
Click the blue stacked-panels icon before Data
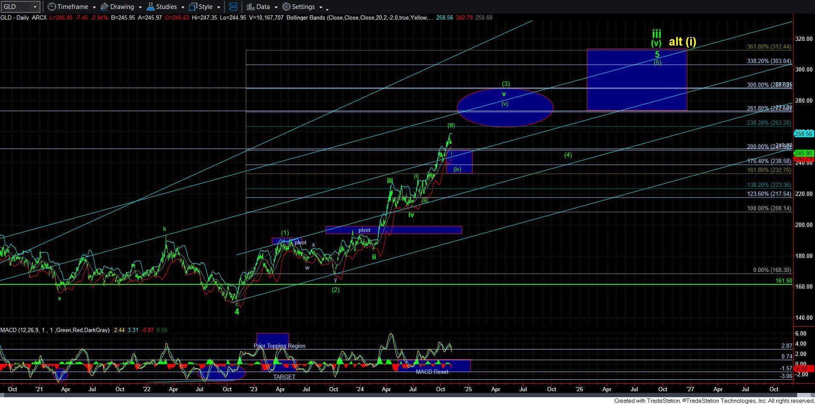pyautogui.click(x=233, y=7)
